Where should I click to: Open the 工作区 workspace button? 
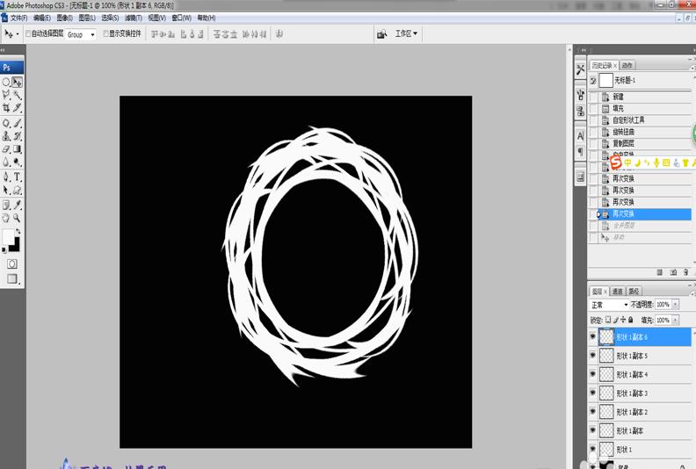[x=406, y=33]
